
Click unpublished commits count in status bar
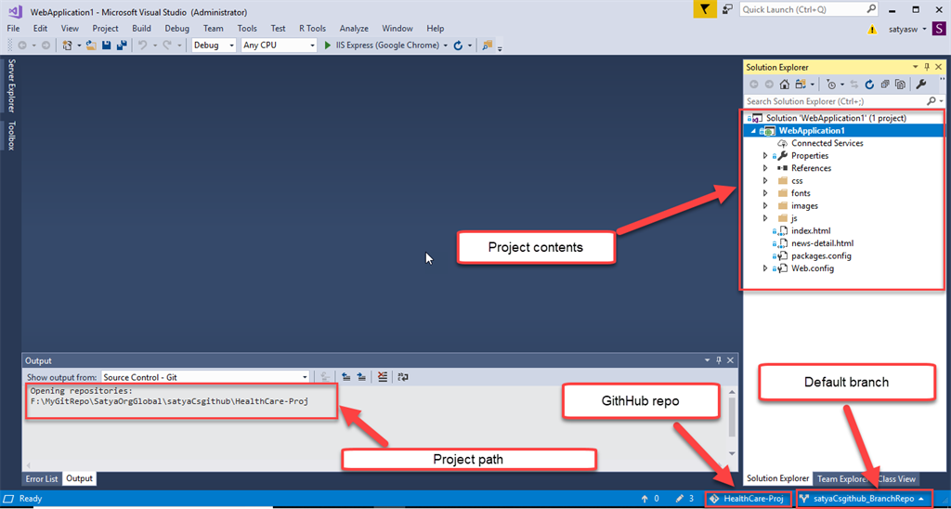[650, 499]
